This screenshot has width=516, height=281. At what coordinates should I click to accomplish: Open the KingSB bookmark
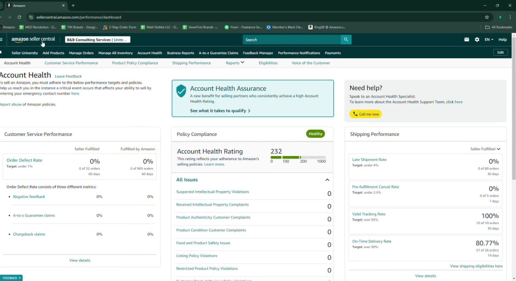pos(327,27)
